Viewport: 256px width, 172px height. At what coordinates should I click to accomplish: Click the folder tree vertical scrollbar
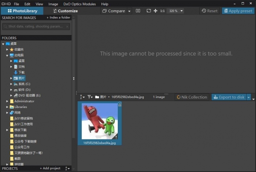click(x=74, y=79)
